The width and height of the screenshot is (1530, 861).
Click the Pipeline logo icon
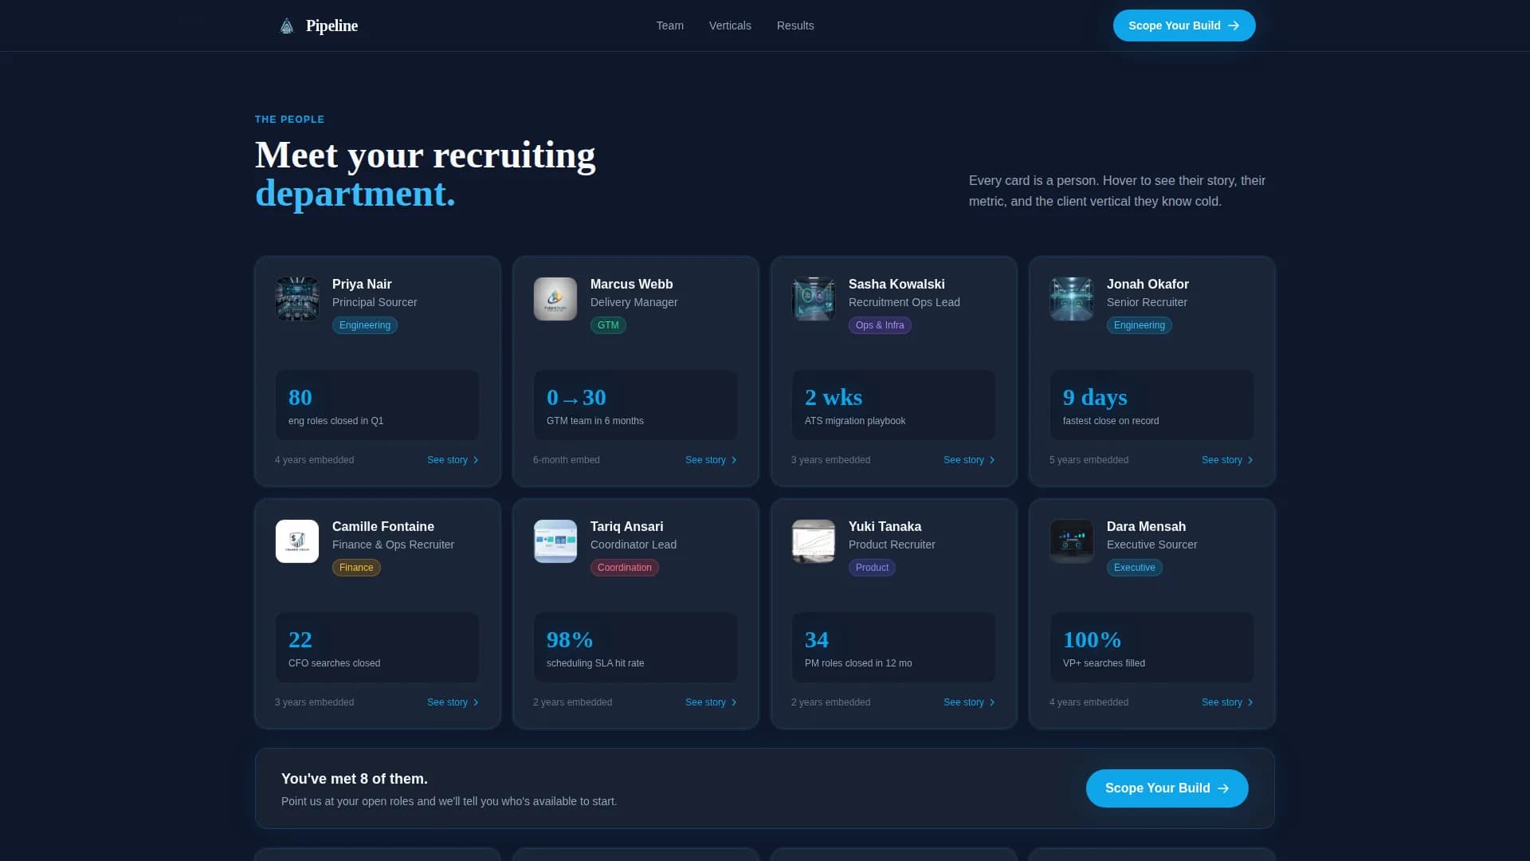pyautogui.click(x=286, y=25)
